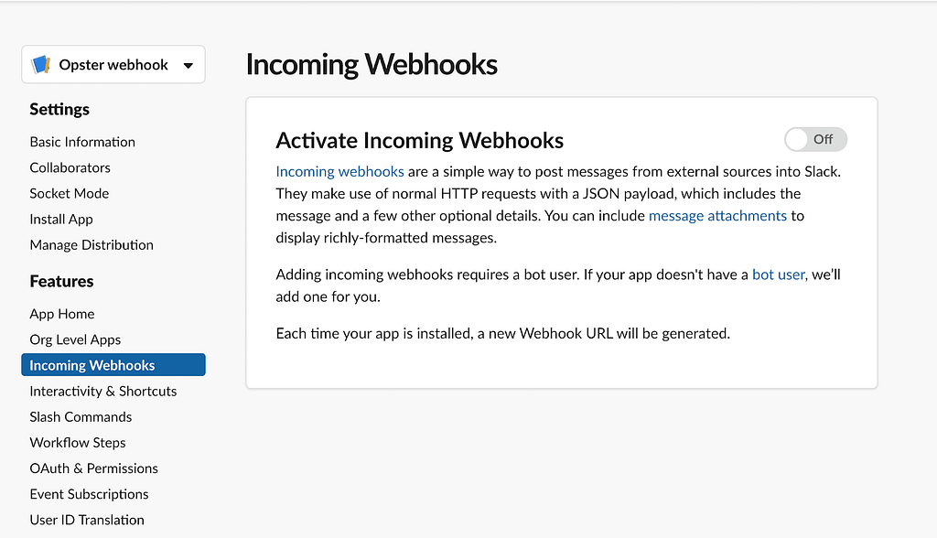
Task: Open the message attachments link
Action: click(717, 216)
